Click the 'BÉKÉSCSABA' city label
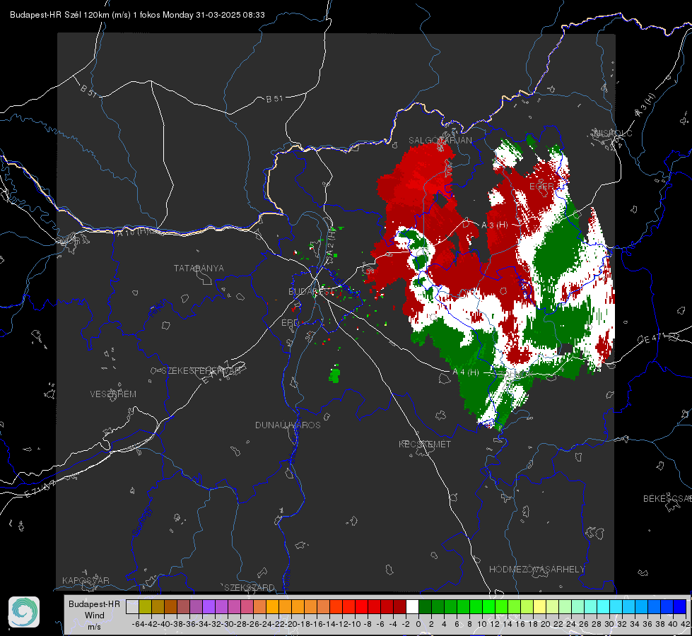Viewport: 692px width, 636px height. click(667, 499)
